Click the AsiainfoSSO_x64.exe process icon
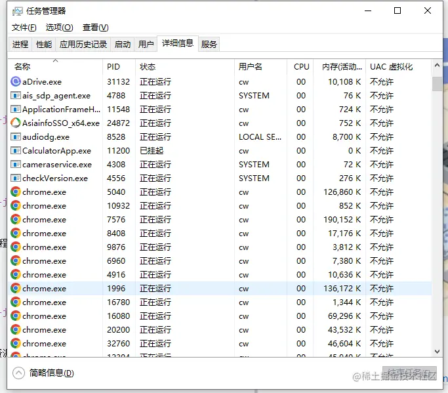The height and width of the screenshot is (393, 448). pos(16,123)
